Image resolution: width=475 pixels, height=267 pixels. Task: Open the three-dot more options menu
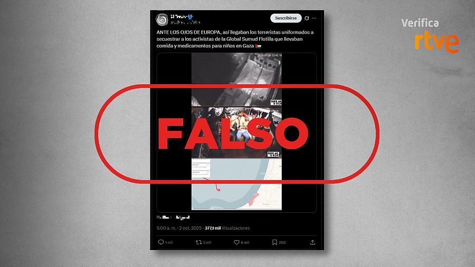[x=314, y=18]
